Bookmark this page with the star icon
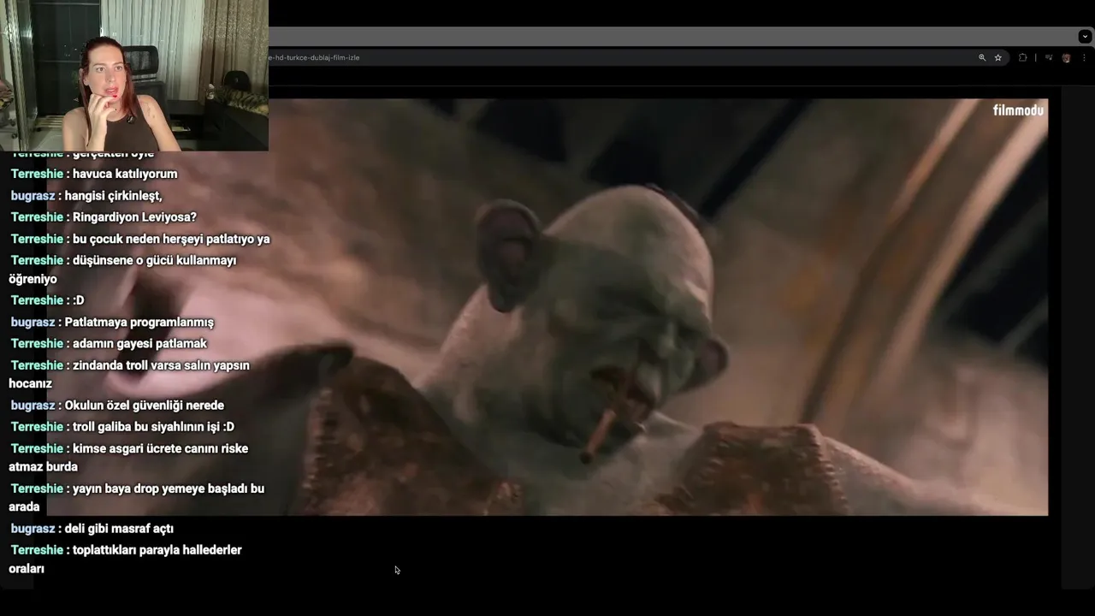 point(997,57)
